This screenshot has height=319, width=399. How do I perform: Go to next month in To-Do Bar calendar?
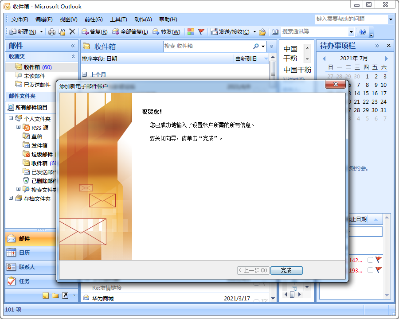386,58
